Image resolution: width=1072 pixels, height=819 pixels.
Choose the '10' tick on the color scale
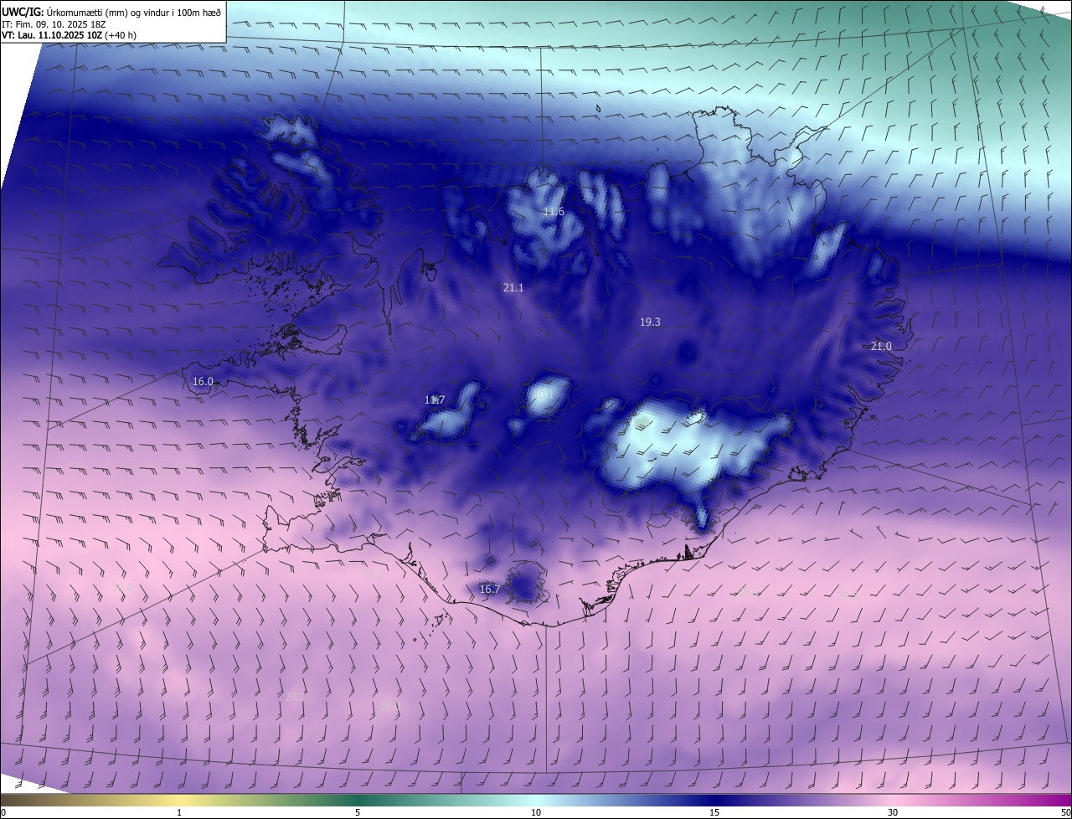tap(536, 812)
